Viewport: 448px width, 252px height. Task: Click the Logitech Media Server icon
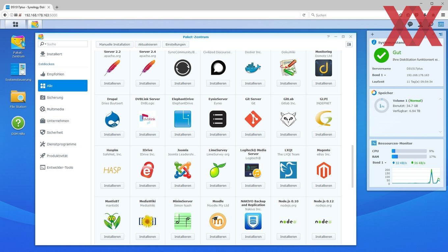point(253,170)
